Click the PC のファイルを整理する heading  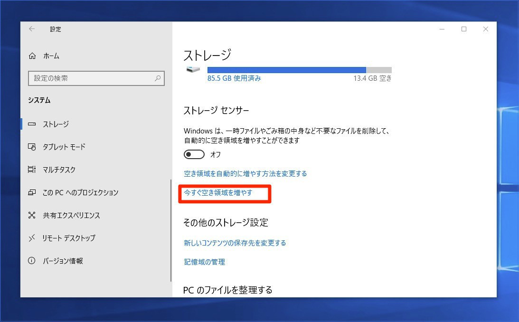[x=228, y=290]
